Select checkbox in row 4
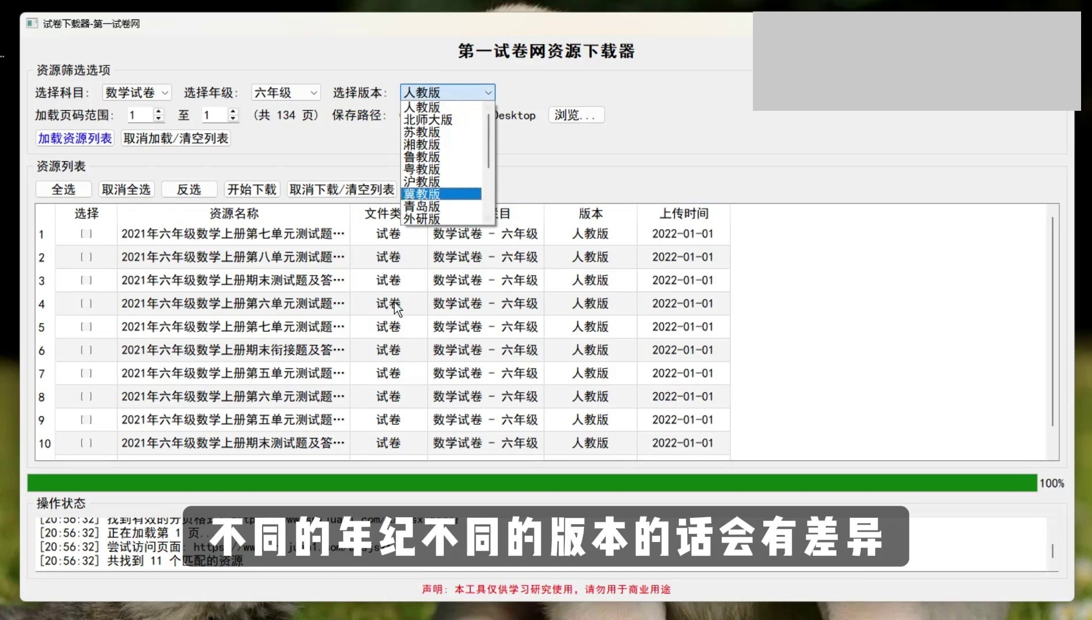The image size is (1092, 620). 86,304
